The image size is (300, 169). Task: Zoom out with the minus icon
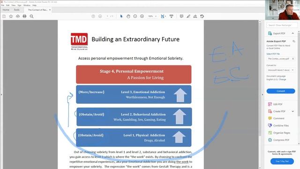(135, 16)
